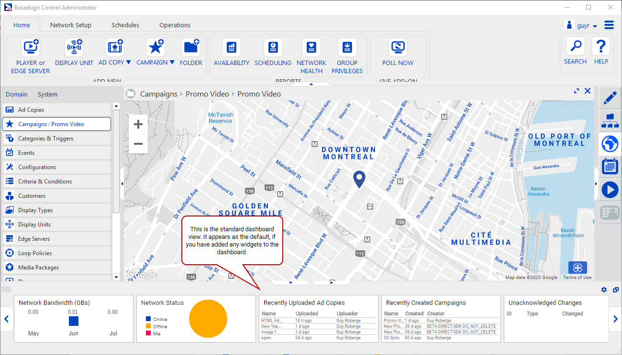Pop out the dashboard panel

click(x=616, y=290)
